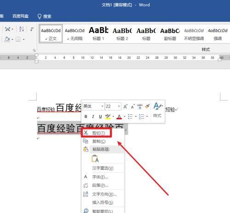Click the keep-text-only paste option icon
The width and height of the screenshot is (230, 213).
(x=95, y=158)
